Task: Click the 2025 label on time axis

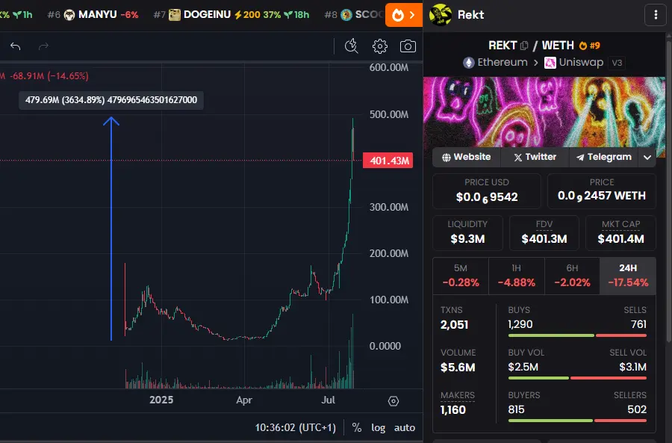Action: (161, 400)
